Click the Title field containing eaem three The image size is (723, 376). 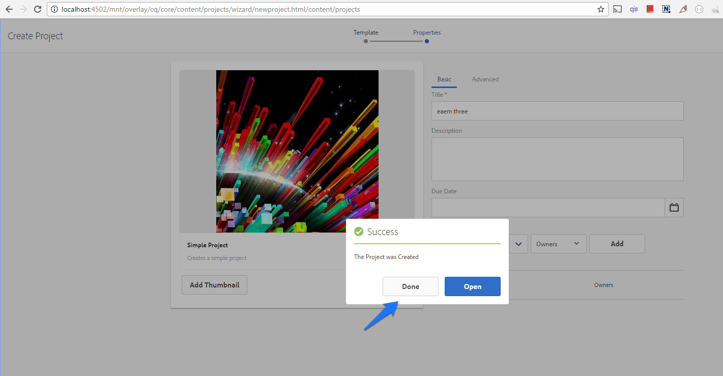click(558, 111)
